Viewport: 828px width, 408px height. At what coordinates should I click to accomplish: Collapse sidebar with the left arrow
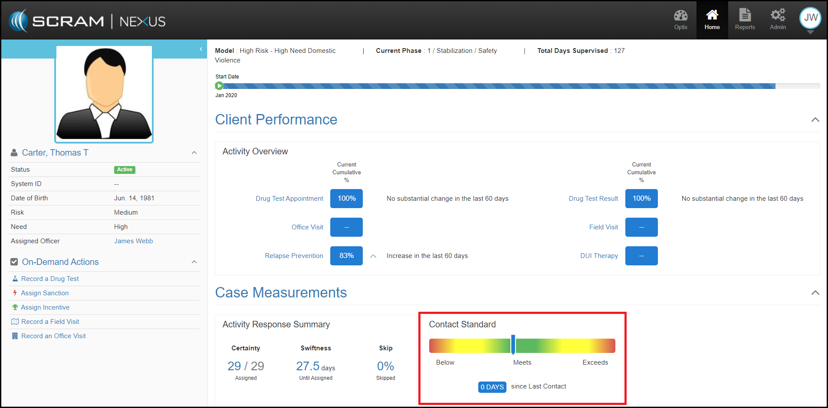point(201,49)
